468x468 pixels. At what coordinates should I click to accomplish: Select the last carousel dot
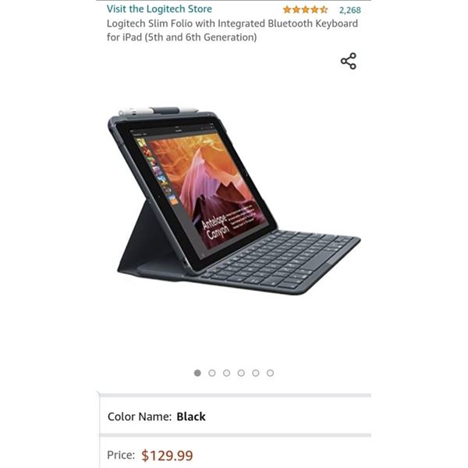(x=270, y=373)
